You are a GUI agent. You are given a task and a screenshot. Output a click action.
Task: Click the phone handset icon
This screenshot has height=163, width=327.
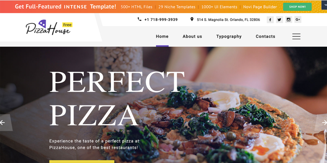pyautogui.click(x=140, y=19)
